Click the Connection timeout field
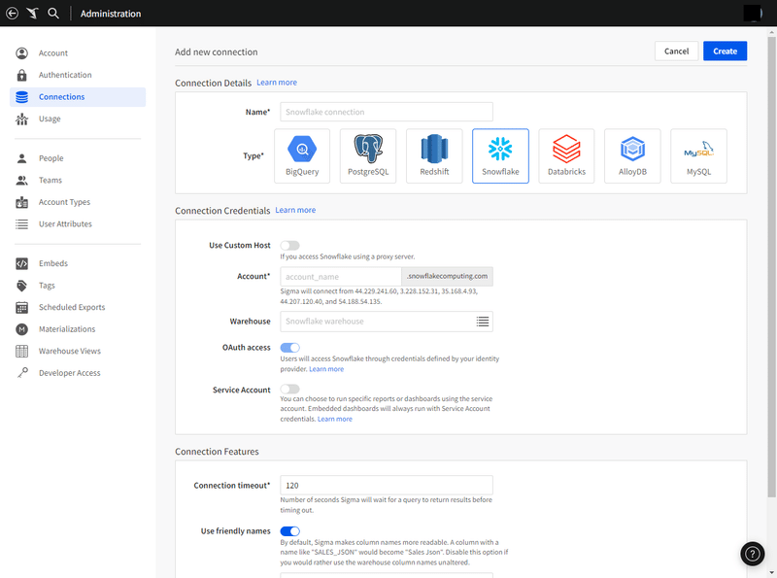The width and height of the screenshot is (777, 578). (387, 486)
